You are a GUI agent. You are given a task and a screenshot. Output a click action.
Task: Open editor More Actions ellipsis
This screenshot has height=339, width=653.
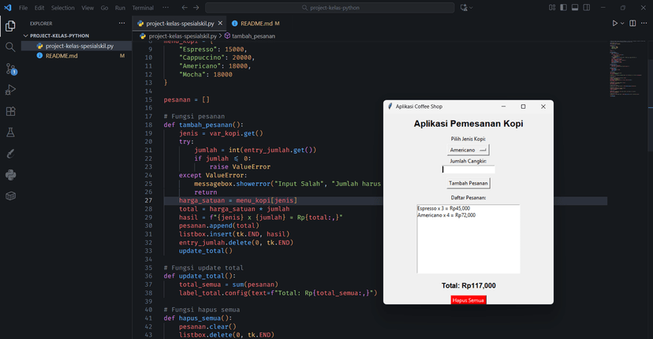pyautogui.click(x=644, y=24)
